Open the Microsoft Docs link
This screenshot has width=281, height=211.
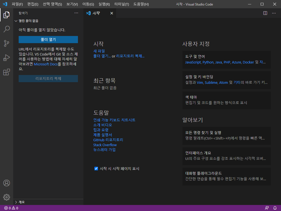(46, 64)
